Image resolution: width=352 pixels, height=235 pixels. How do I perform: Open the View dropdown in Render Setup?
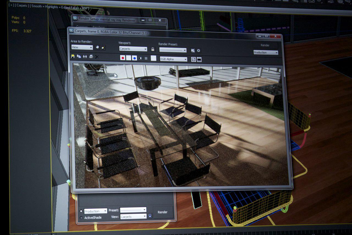coord(133,217)
